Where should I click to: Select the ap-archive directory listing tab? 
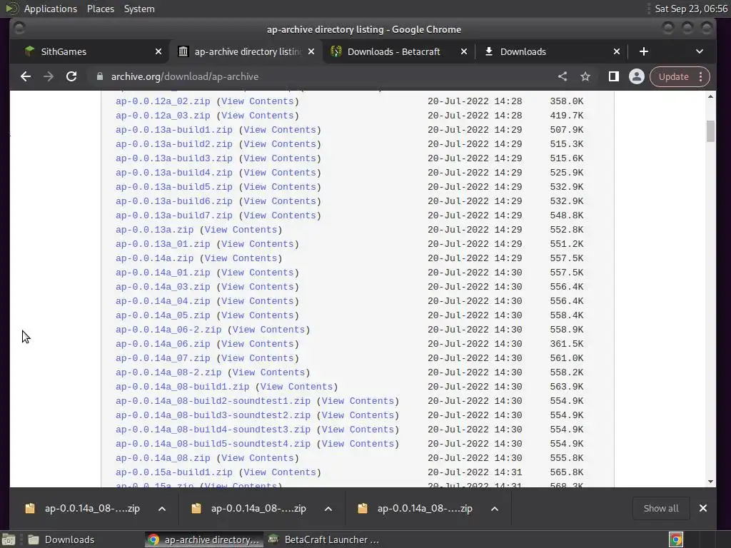click(x=248, y=51)
